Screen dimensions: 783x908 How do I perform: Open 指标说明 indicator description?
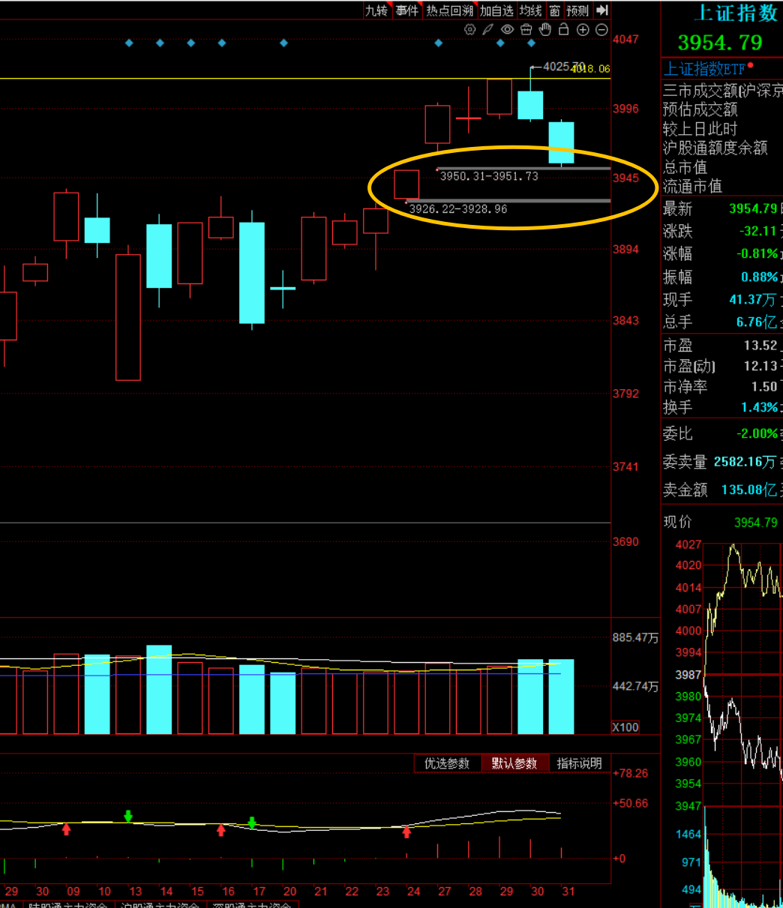tap(579, 763)
